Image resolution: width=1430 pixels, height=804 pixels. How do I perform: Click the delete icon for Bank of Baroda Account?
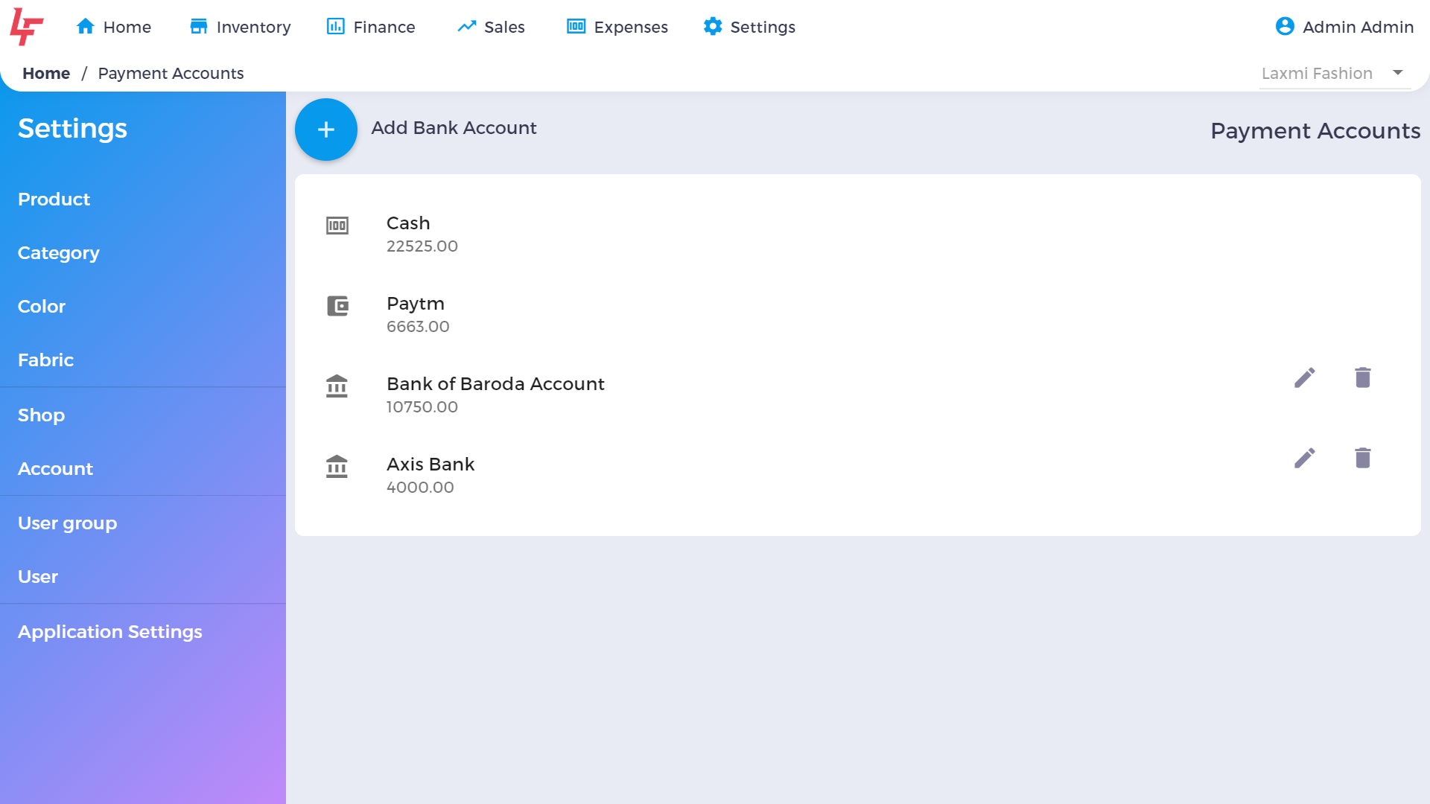1363,378
